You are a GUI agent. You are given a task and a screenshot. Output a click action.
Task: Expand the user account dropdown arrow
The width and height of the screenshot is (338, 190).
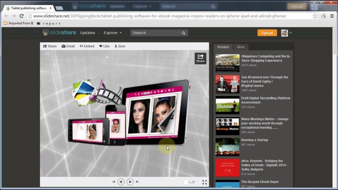(x=290, y=33)
